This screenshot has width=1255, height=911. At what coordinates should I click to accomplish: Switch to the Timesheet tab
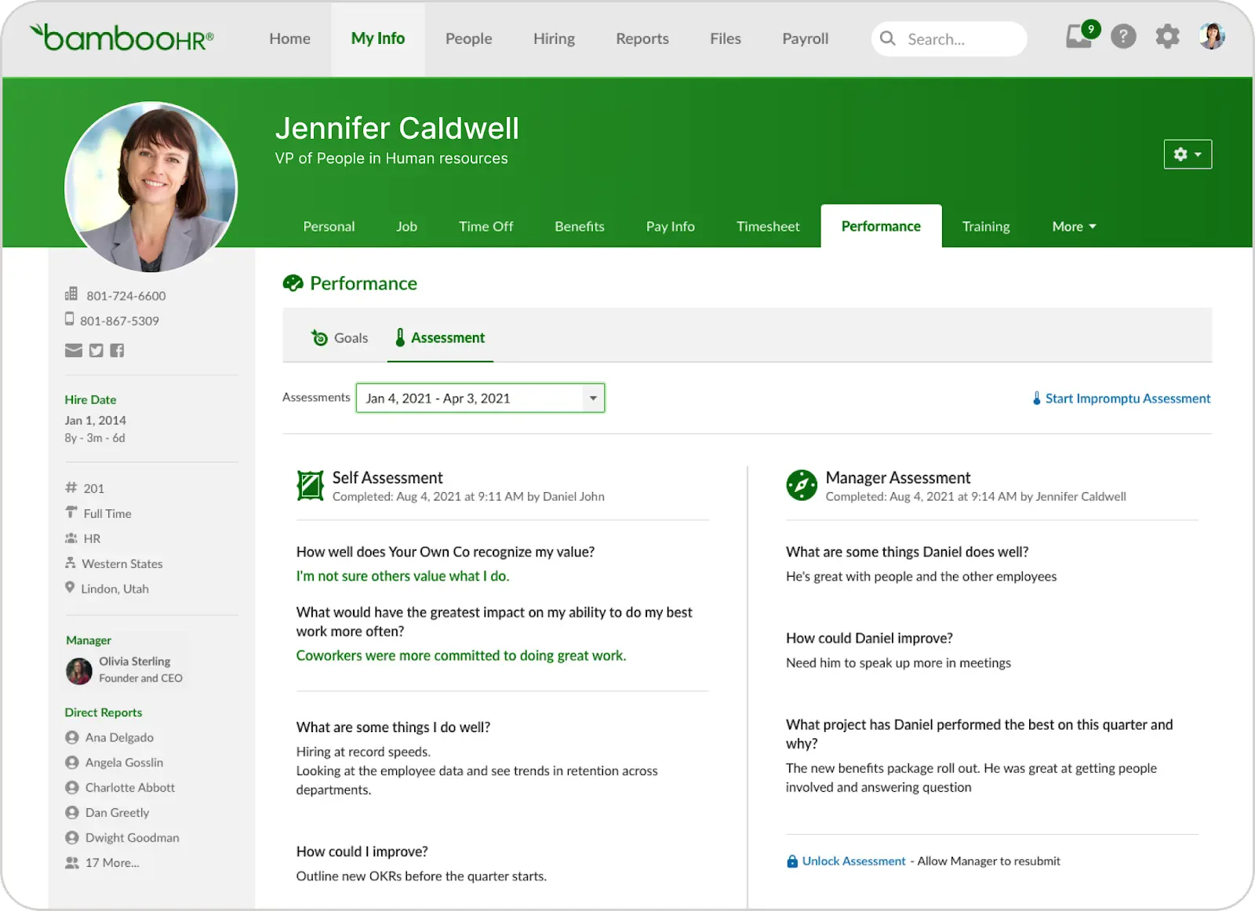[768, 227]
